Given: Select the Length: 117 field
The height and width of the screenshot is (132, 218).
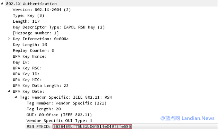Looking at the screenshot, I should [x=26, y=21].
